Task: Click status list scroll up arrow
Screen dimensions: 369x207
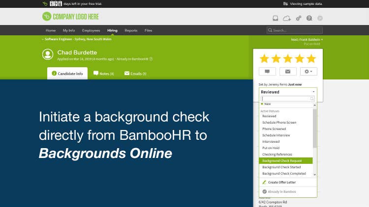Action: [315, 105]
